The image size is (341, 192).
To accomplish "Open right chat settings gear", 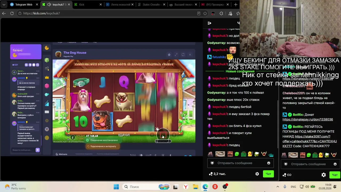I will [324, 175].
